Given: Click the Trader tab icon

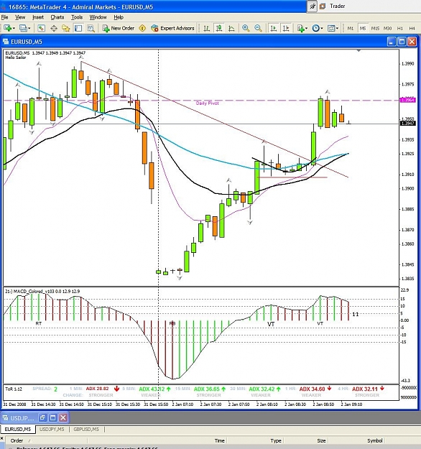Looking at the screenshot, I should pyautogui.click(x=323, y=6).
